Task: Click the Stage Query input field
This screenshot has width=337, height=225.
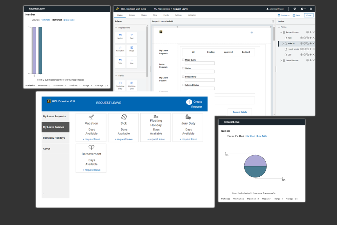Action: tap(200, 63)
